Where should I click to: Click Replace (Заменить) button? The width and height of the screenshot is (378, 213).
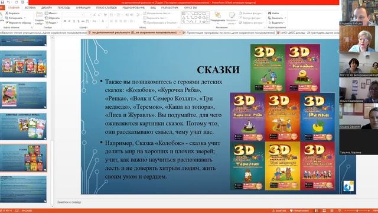coord(277,18)
